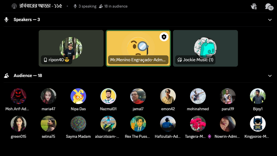Open emon42 audience member avatar
Image resolution: width=277 pixels, height=156 pixels.
[168, 96]
